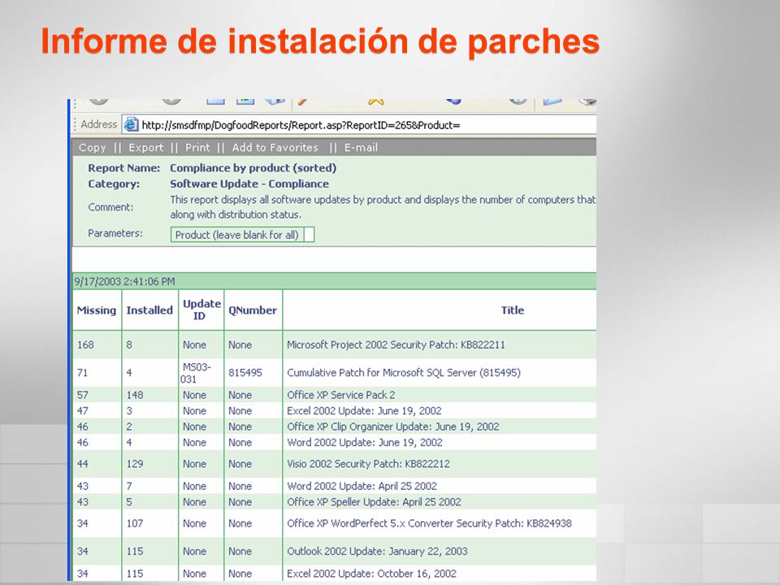The image size is (780, 585).
Task: Click the slide heading 'Informe de instalación de parches'
Action: pos(320,41)
